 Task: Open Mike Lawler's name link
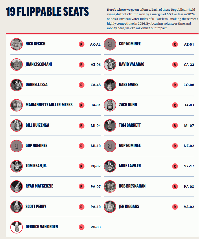pyautogui.click(x=130, y=166)
